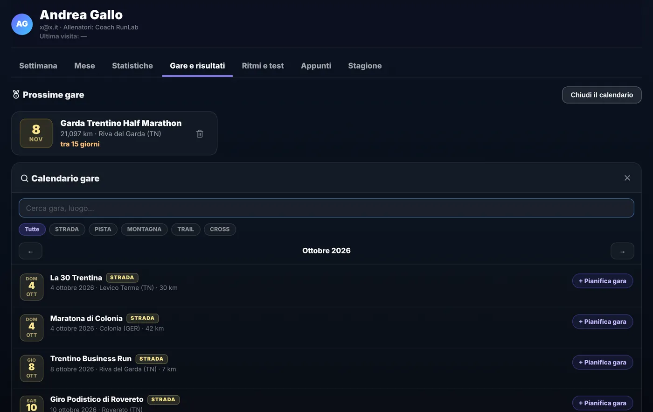
Task: Open the Appunti tab
Action: (x=316, y=66)
